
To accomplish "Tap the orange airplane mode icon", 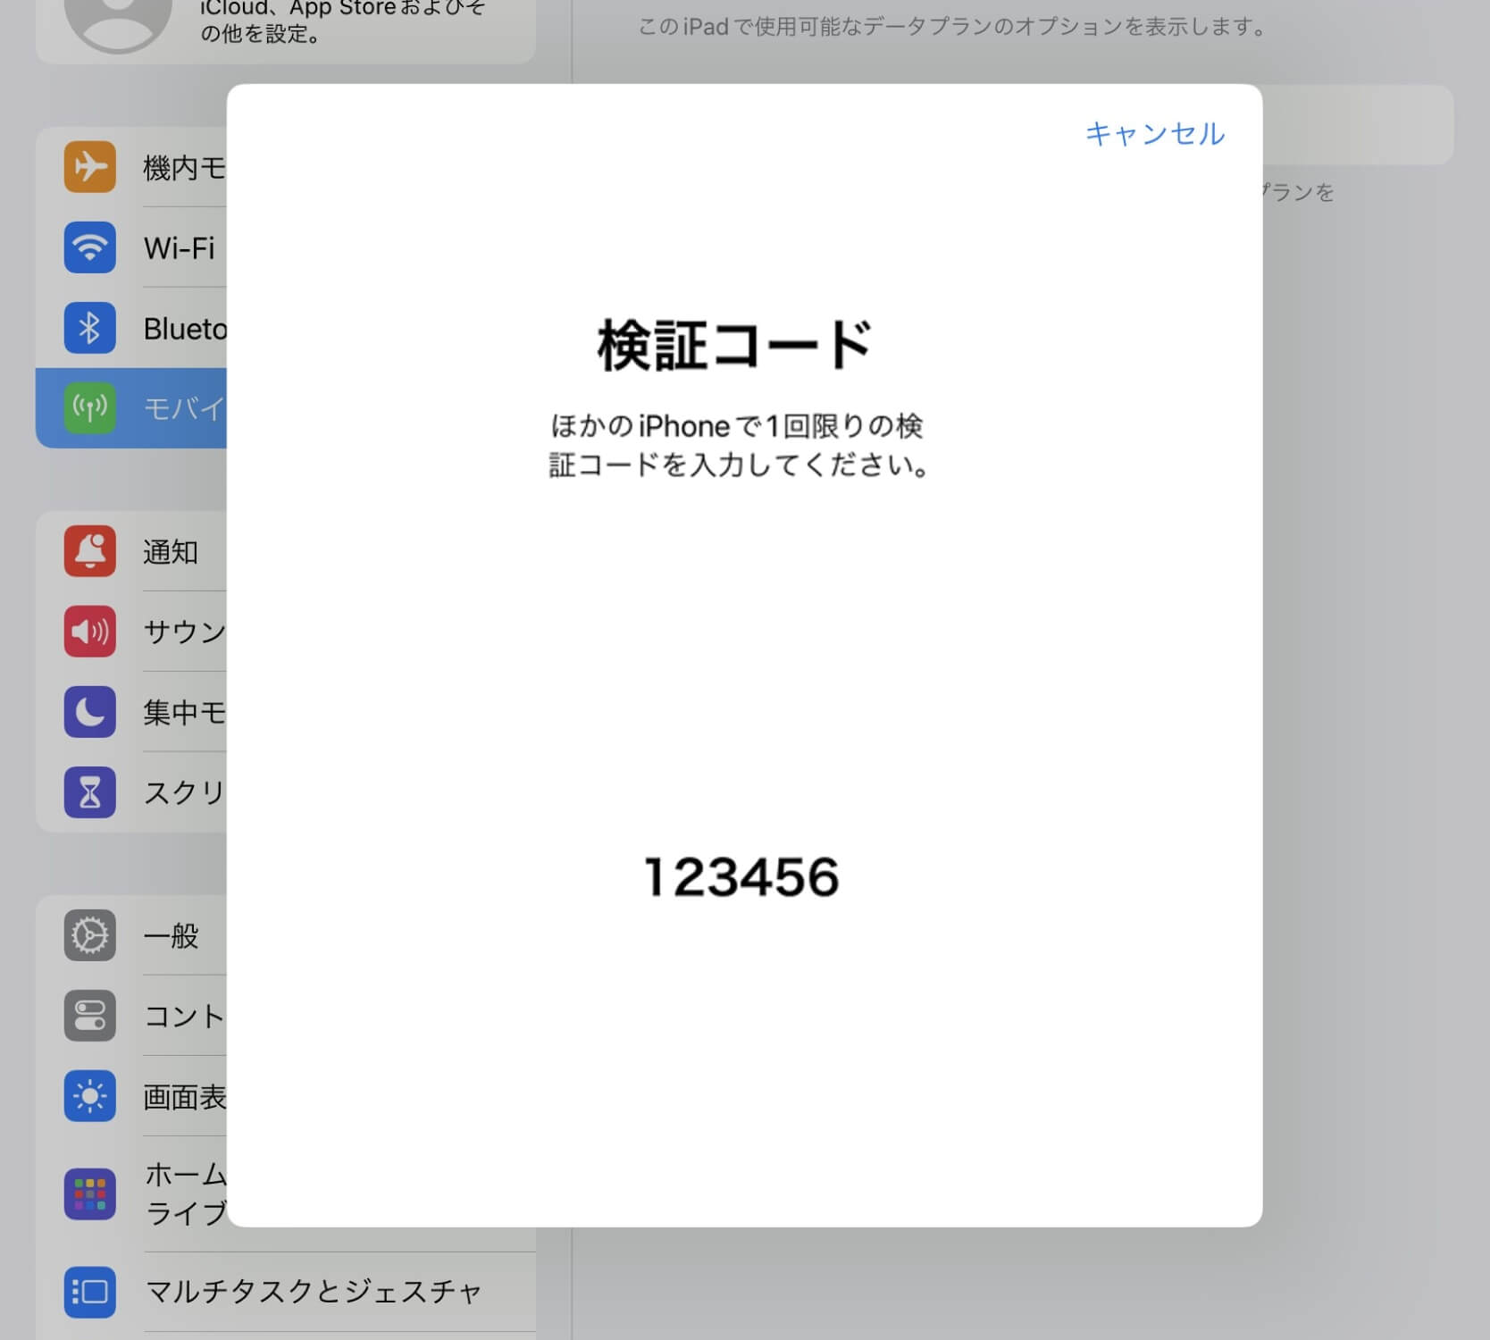I will coord(89,167).
